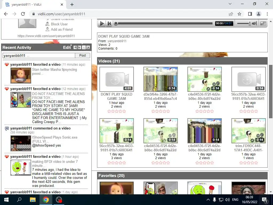The width and height of the screenshot is (273, 205).
Task: Open DONT PLAY SQUID GAME 3AM thumbnail
Action: click(x=117, y=79)
